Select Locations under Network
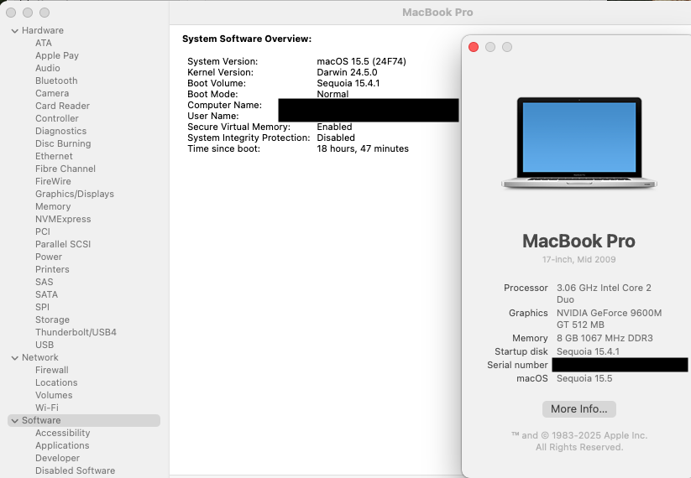Image resolution: width=691 pixels, height=478 pixels. [x=56, y=383]
